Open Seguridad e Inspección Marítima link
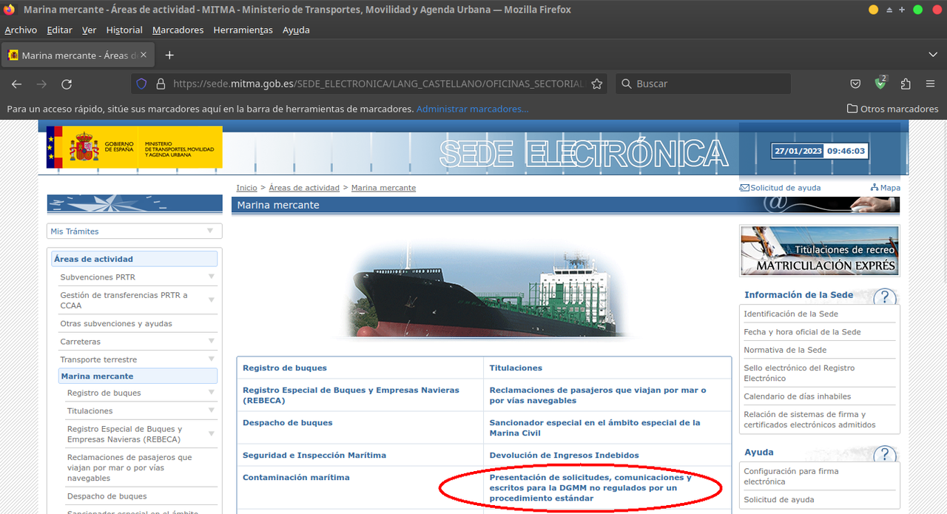This screenshot has height=514, width=947. coord(314,456)
